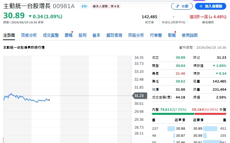The height and width of the screenshot is (143, 230).
Task: Open 使用說明 tab
Action: tap(189, 35)
